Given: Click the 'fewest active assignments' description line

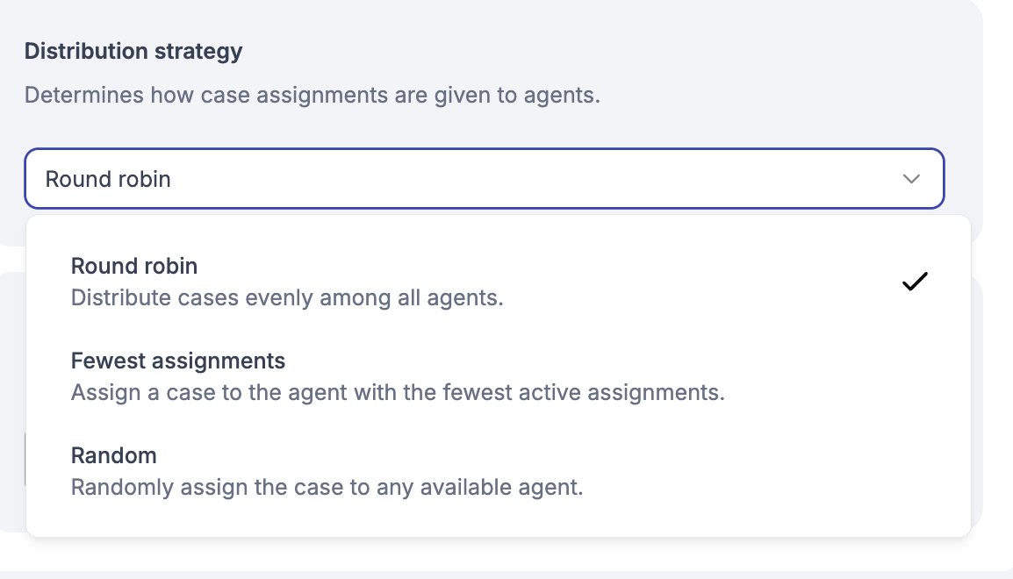Looking at the screenshot, I should pos(398,392).
